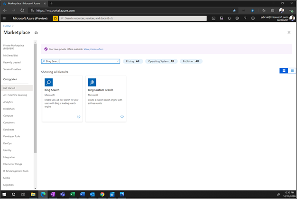Select Internet of Things category
The width and height of the screenshot is (297, 199).
tap(12, 164)
